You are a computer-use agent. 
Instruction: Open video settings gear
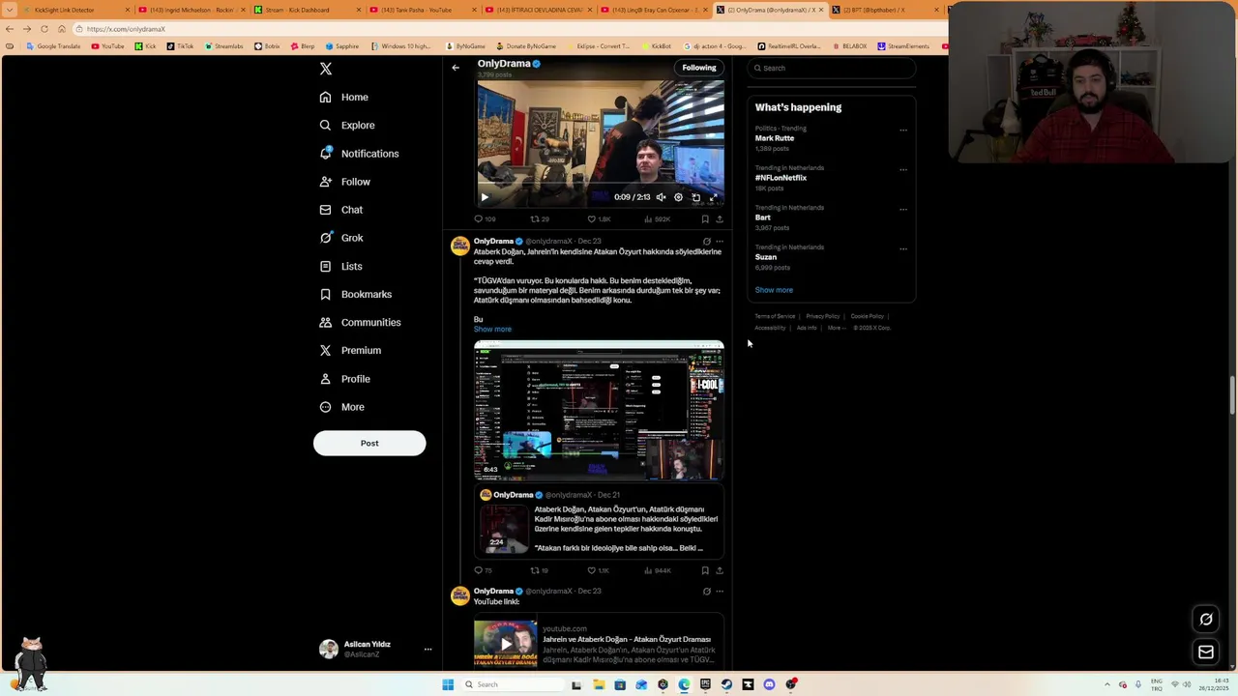click(x=678, y=197)
